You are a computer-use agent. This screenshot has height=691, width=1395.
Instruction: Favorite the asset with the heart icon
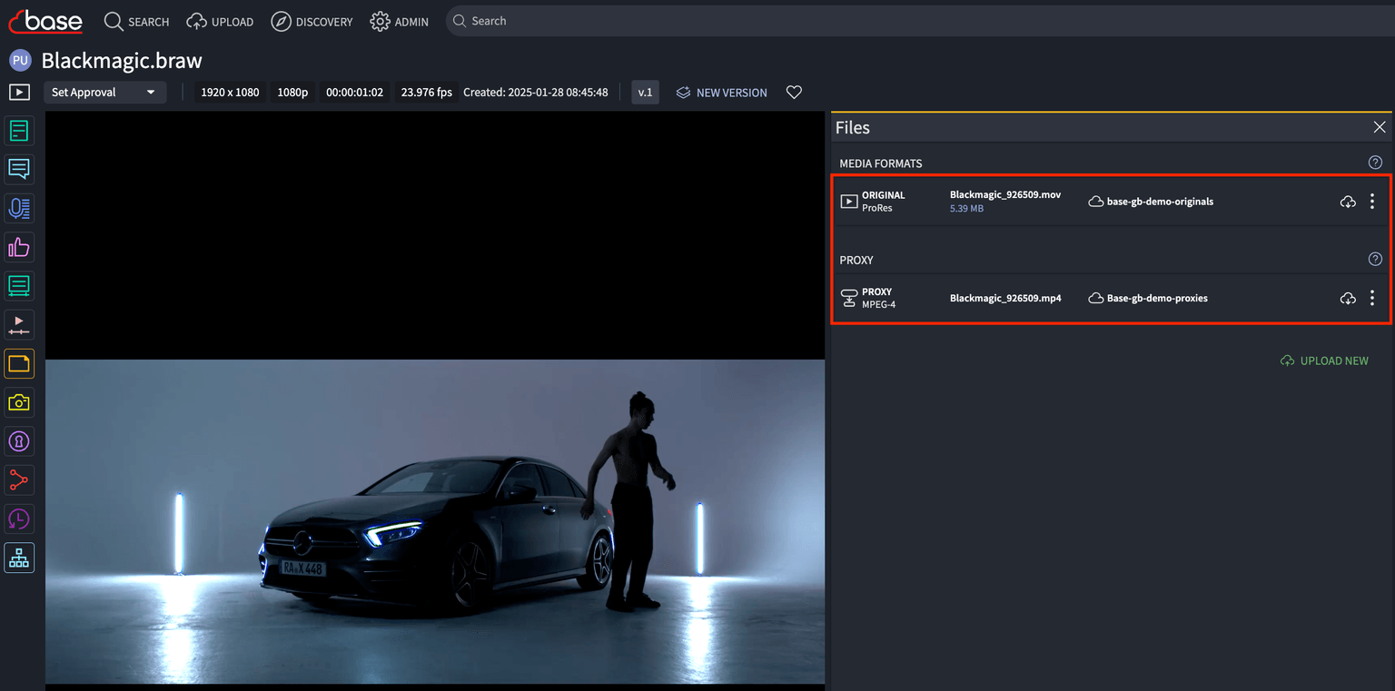[794, 92]
